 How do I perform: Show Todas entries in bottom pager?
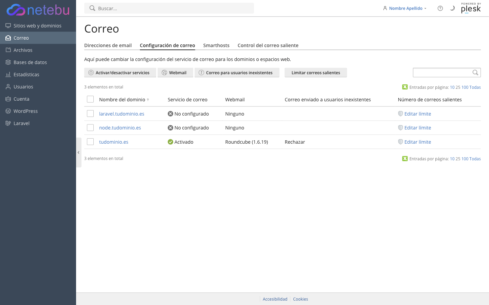click(x=475, y=159)
